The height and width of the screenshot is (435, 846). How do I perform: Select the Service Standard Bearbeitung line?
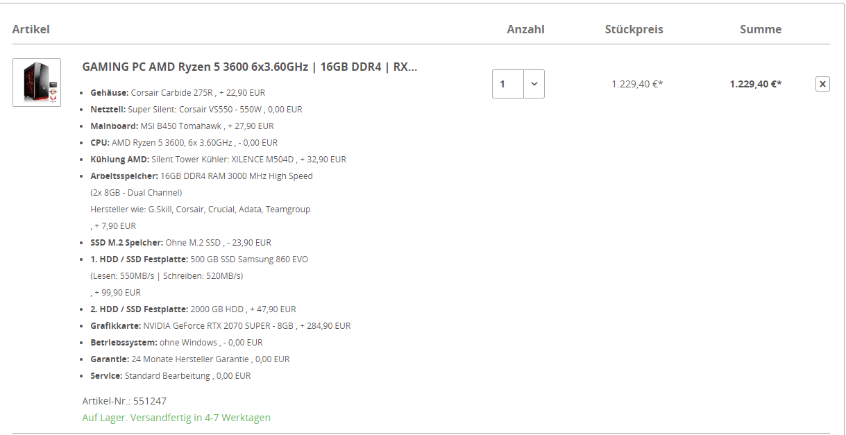[x=171, y=376]
